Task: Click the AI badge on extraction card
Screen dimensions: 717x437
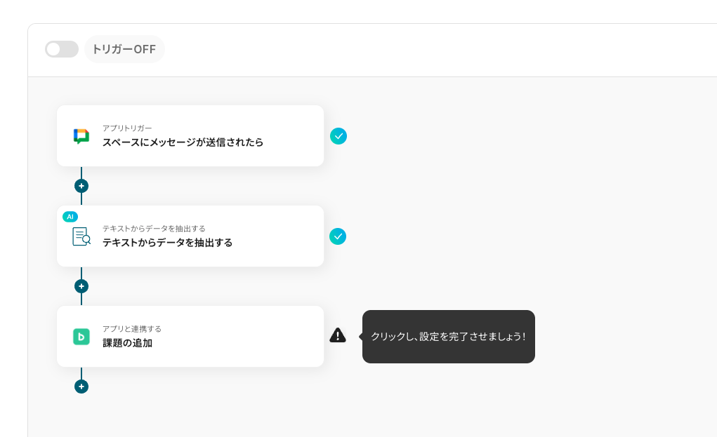Action: [70, 217]
